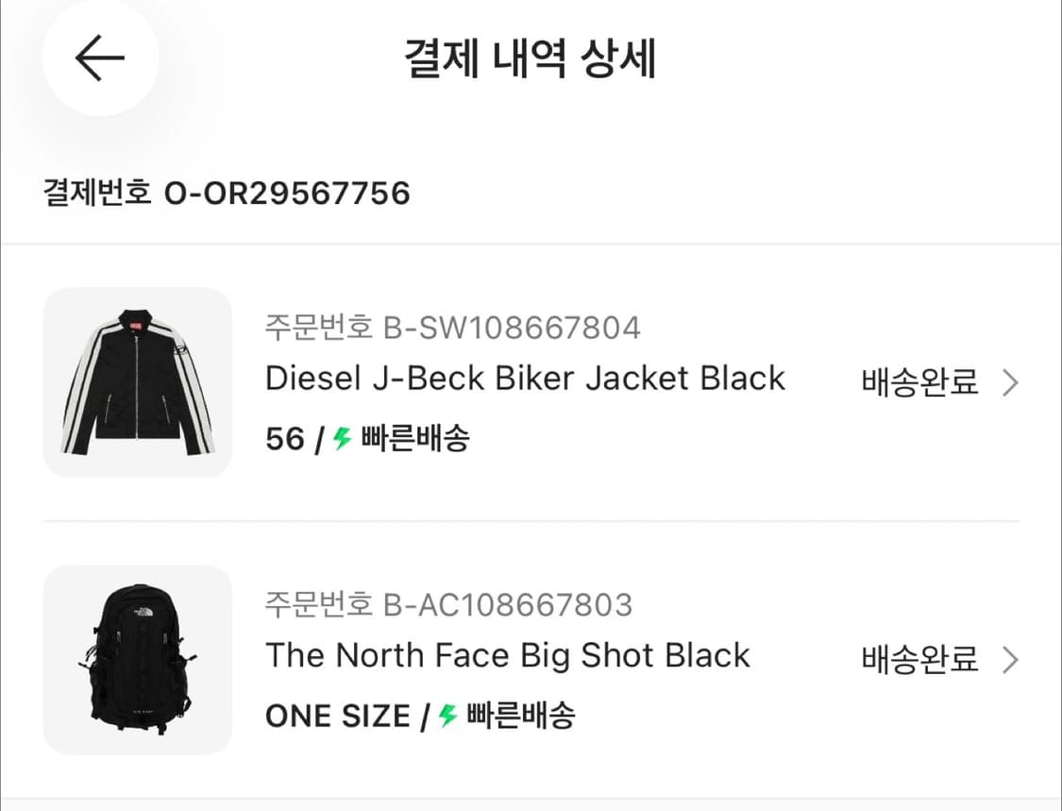The width and height of the screenshot is (1062, 811).
Task: Open The North Face Big Shot Black
Action: click(508, 655)
